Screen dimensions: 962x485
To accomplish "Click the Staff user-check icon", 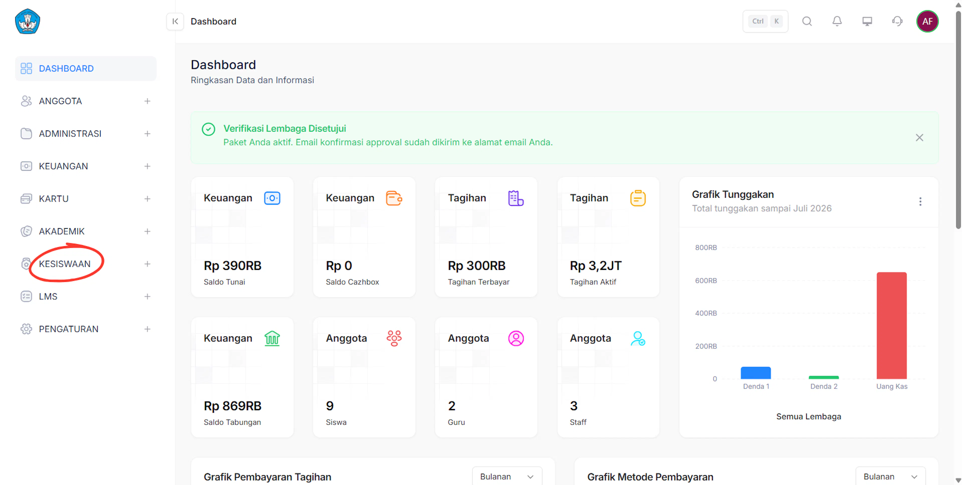I will click(638, 338).
